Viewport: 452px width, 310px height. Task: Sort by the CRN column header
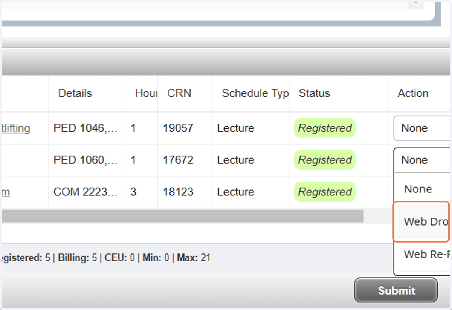179,93
